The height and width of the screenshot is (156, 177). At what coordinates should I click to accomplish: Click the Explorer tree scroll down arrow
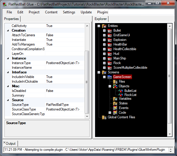(170, 134)
